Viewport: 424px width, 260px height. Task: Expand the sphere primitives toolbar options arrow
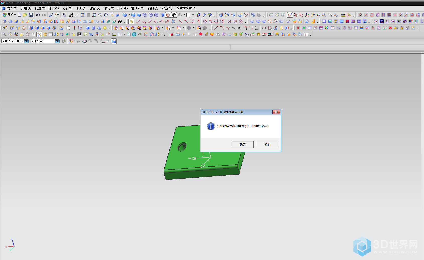tap(109, 28)
